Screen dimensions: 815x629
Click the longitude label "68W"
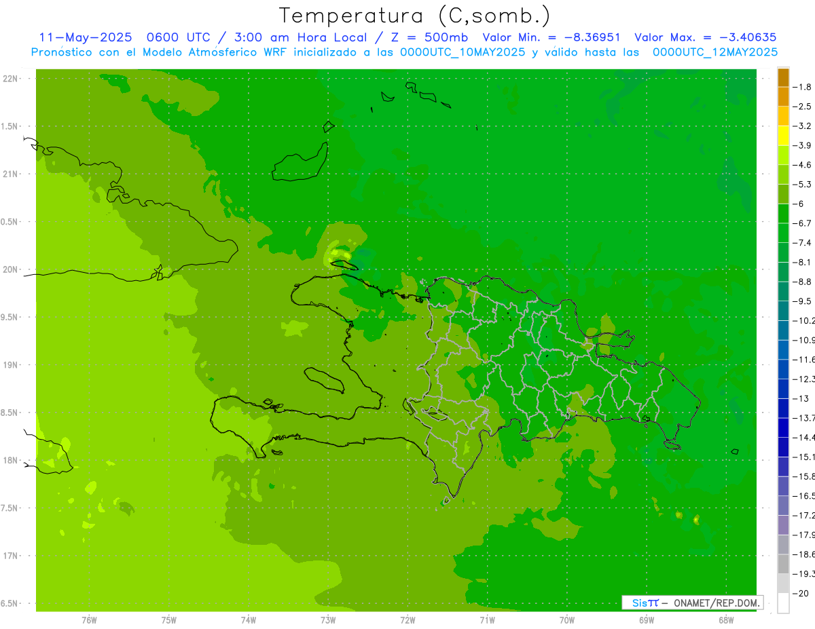coord(726,620)
